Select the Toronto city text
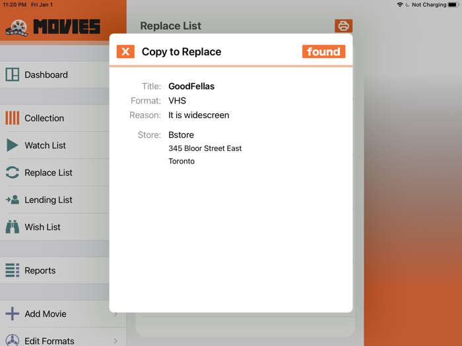The image size is (462, 346). (x=181, y=161)
